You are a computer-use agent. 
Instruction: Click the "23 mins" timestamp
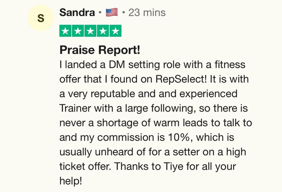(x=147, y=13)
